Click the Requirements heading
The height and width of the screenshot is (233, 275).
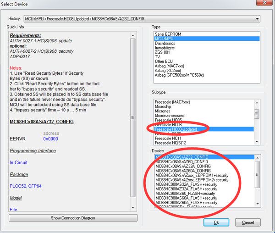pos(25,35)
